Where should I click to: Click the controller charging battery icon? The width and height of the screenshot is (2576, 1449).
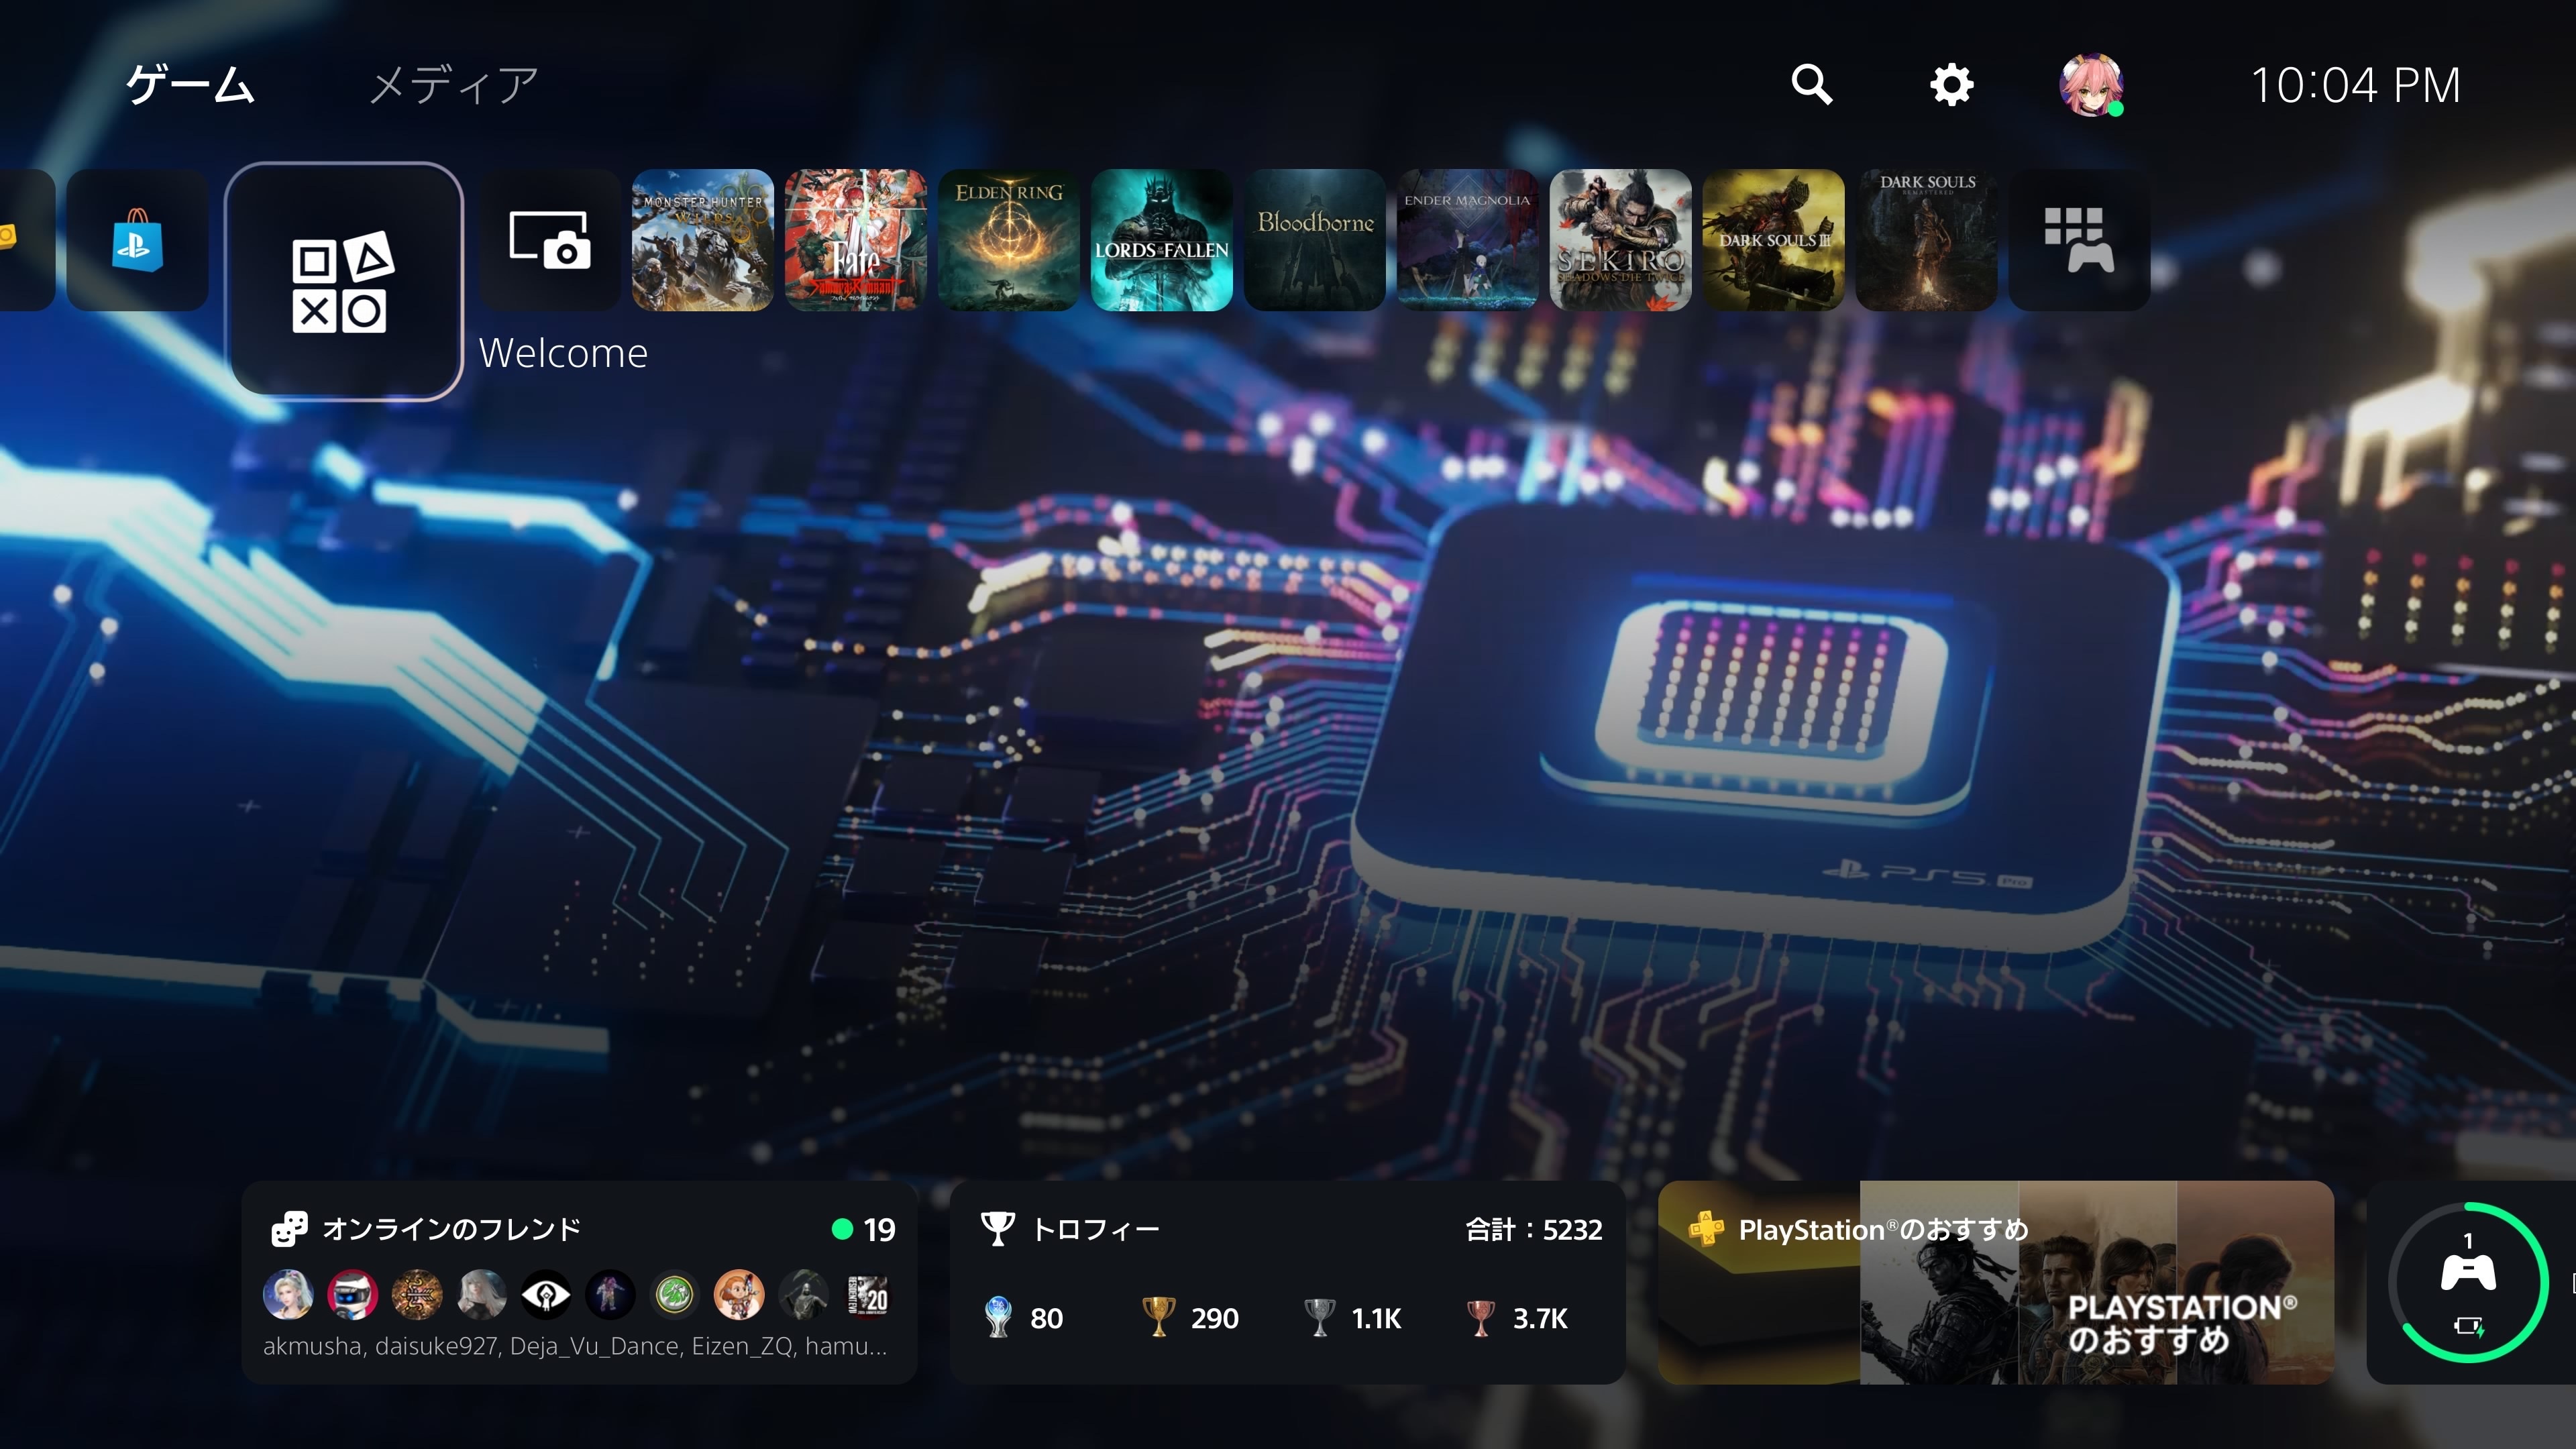pyautogui.click(x=2469, y=1327)
